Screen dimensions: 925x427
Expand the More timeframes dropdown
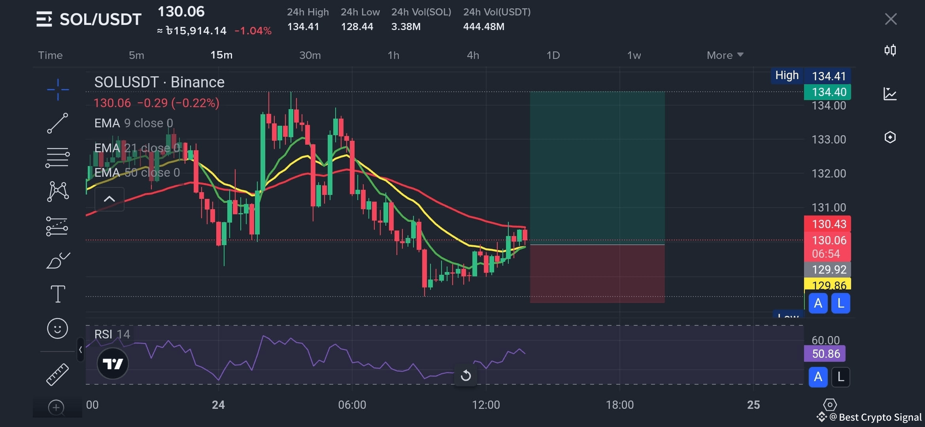click(x=725, y=55)
